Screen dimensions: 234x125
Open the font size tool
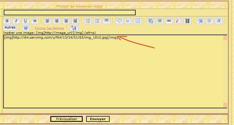point(200,21)
